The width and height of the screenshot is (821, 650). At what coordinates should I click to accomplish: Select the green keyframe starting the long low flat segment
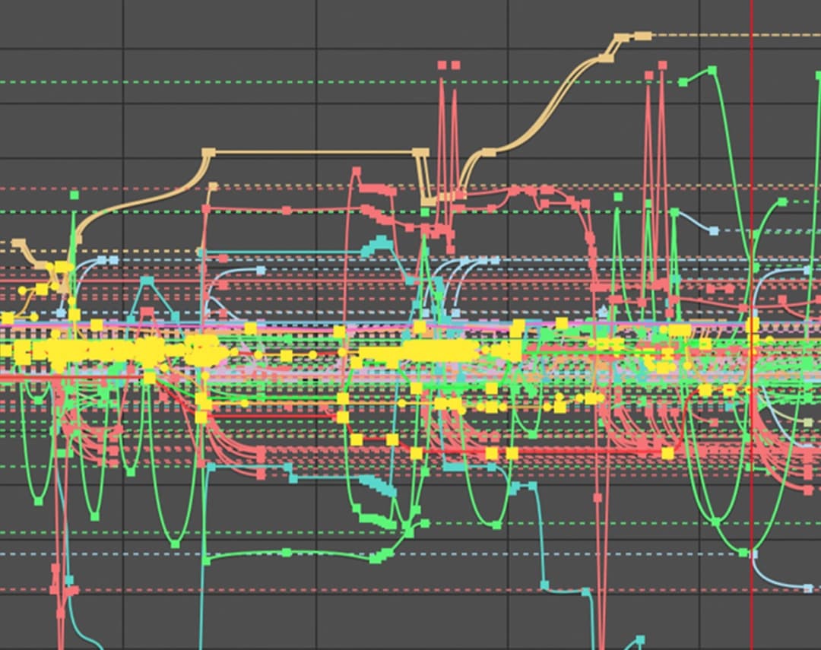[x=207, y=561]
